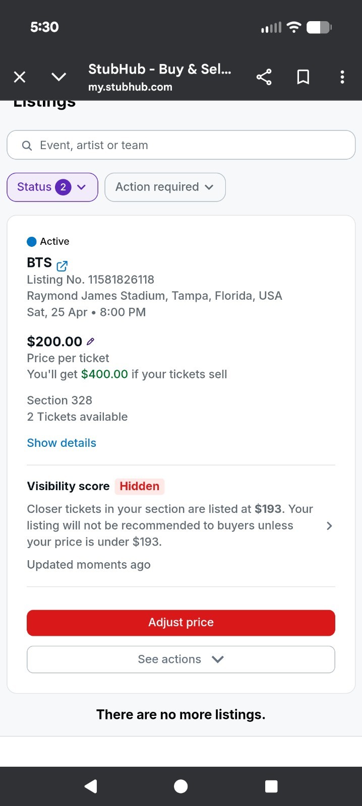Bookmark the StubHub page

click(x=303, y=77)
